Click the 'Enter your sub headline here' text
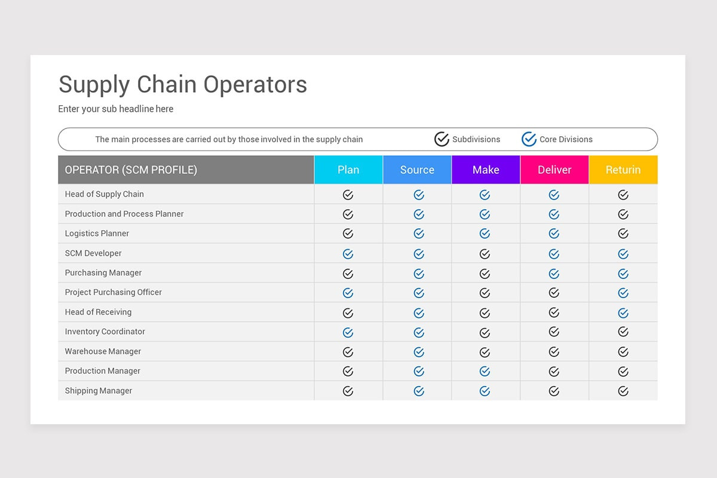Screen dimensions: 717x478 pos(116,109)
